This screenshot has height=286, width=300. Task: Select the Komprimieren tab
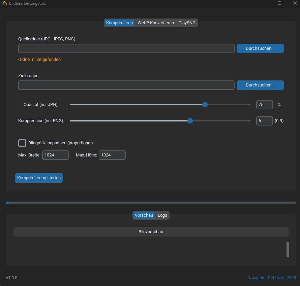[119, 23]
